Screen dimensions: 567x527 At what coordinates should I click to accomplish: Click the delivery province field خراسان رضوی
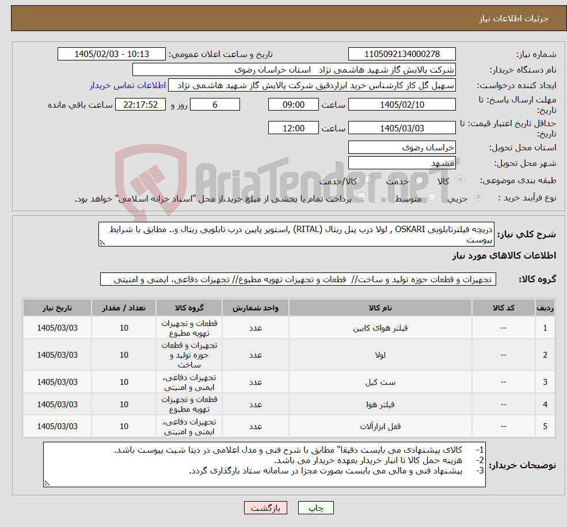coord(402,147)
